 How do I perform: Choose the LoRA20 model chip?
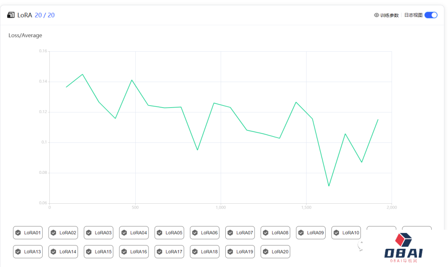(x=275, y=252)
